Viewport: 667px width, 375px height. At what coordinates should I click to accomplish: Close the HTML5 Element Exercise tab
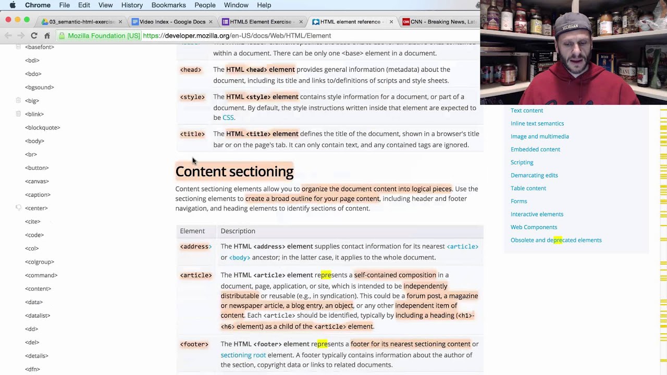(x=301, y=22)
